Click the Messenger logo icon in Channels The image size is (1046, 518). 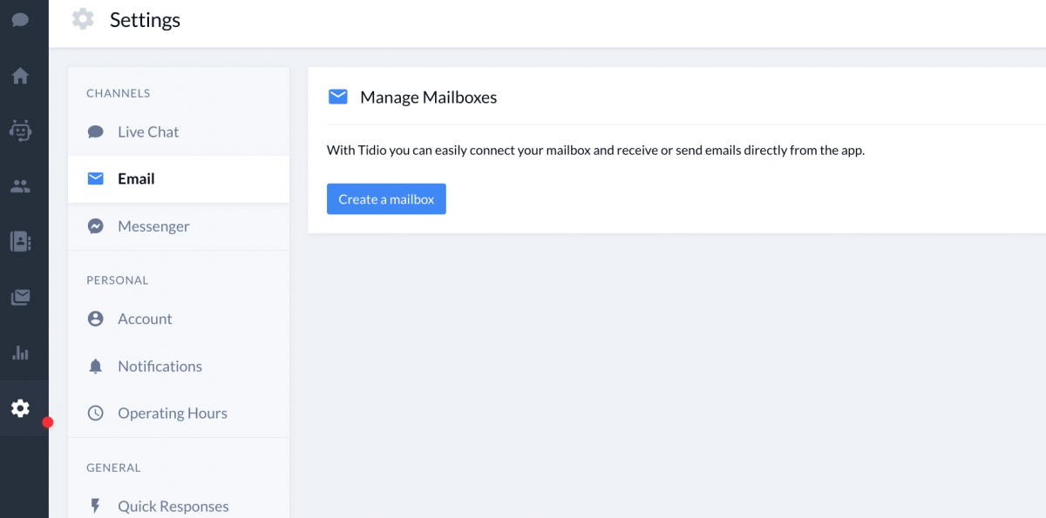click(x=96, y=226)
